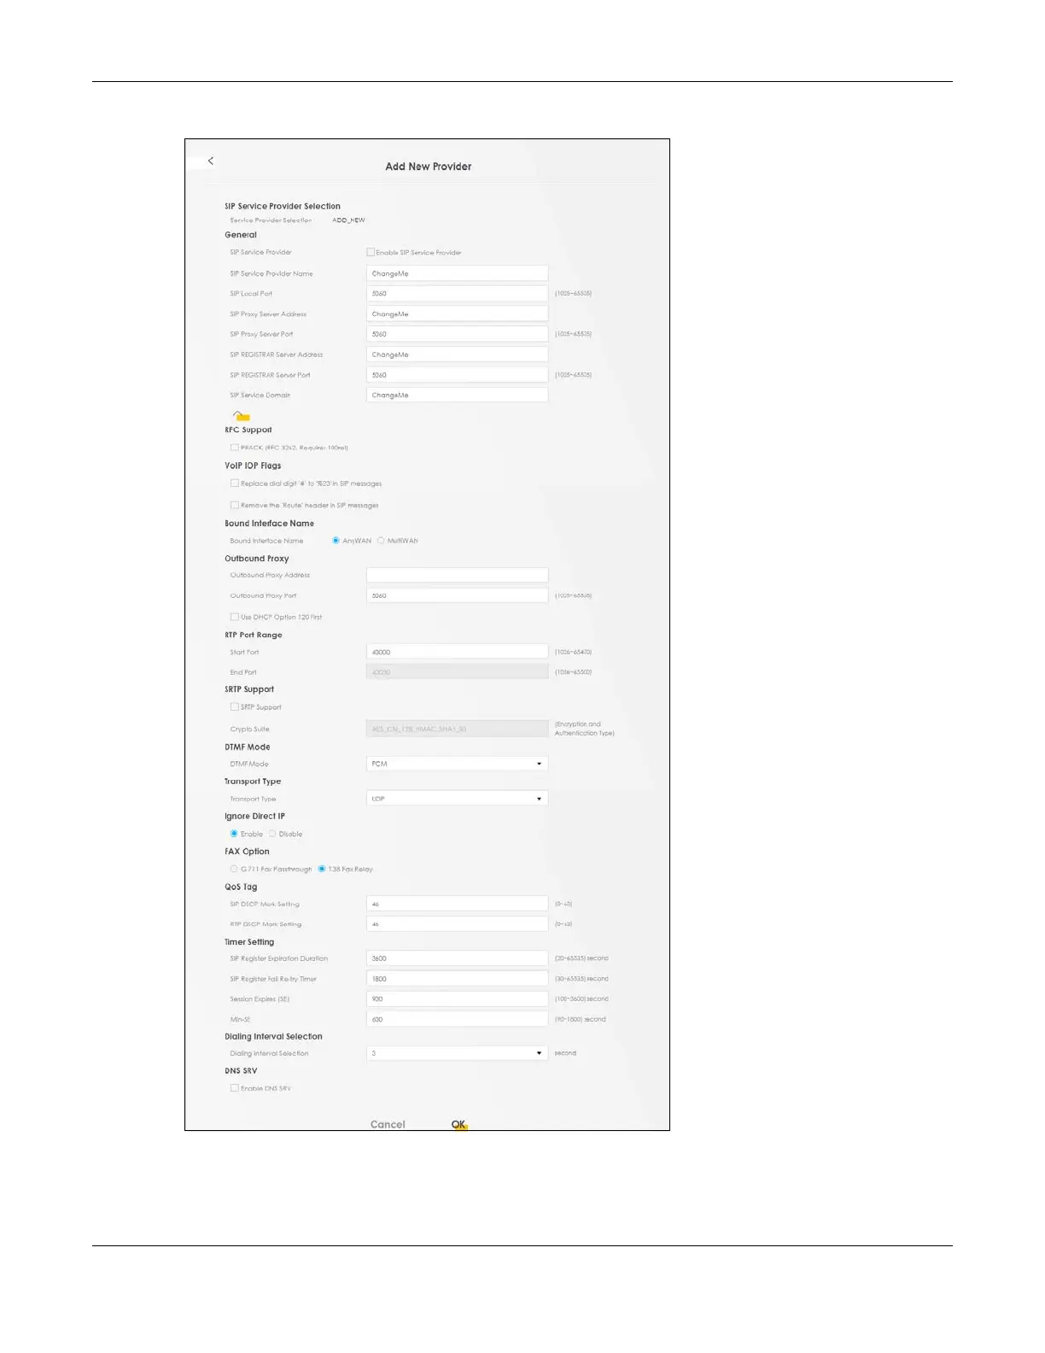The image size is (1045, 1353).
Task: Click the RTP Port Range heading
Action: (x=254, y=635)
